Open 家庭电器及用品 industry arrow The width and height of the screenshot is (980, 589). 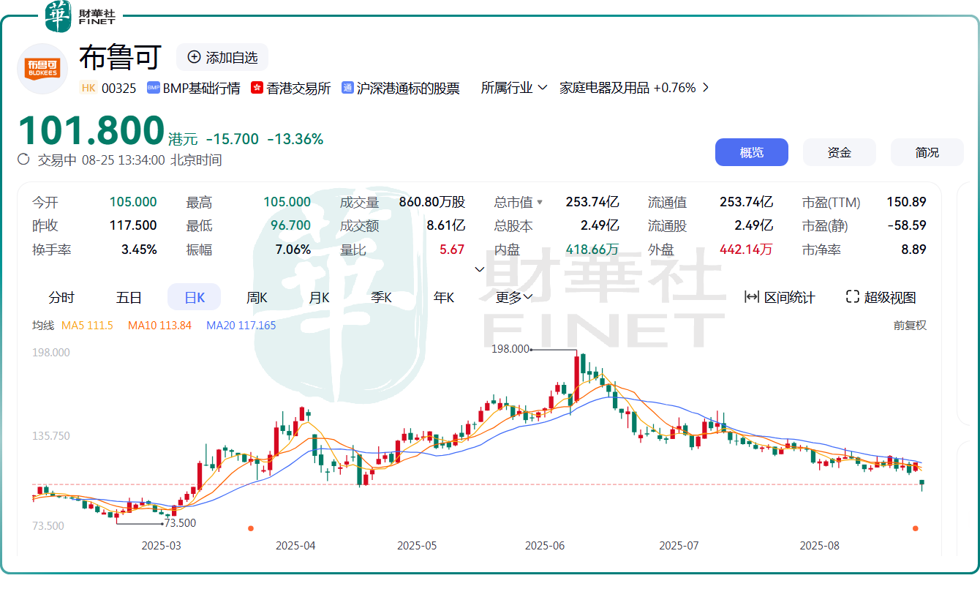(705, 88)
